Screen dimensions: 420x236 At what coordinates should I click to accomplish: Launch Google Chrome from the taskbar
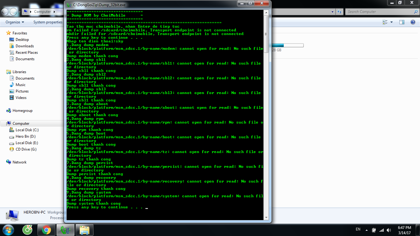(46, 230)
